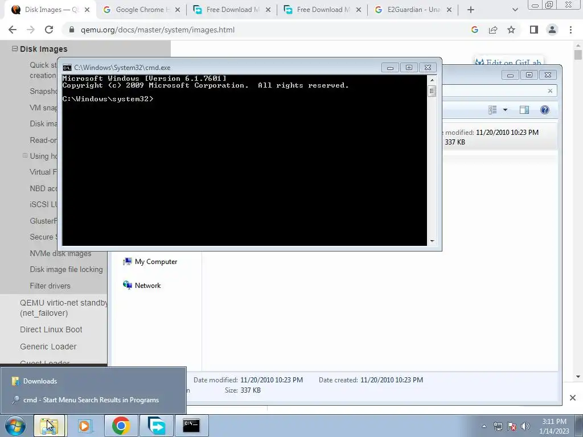Click inside the command prompt window
583x437 pixels.
coord(244,160)
